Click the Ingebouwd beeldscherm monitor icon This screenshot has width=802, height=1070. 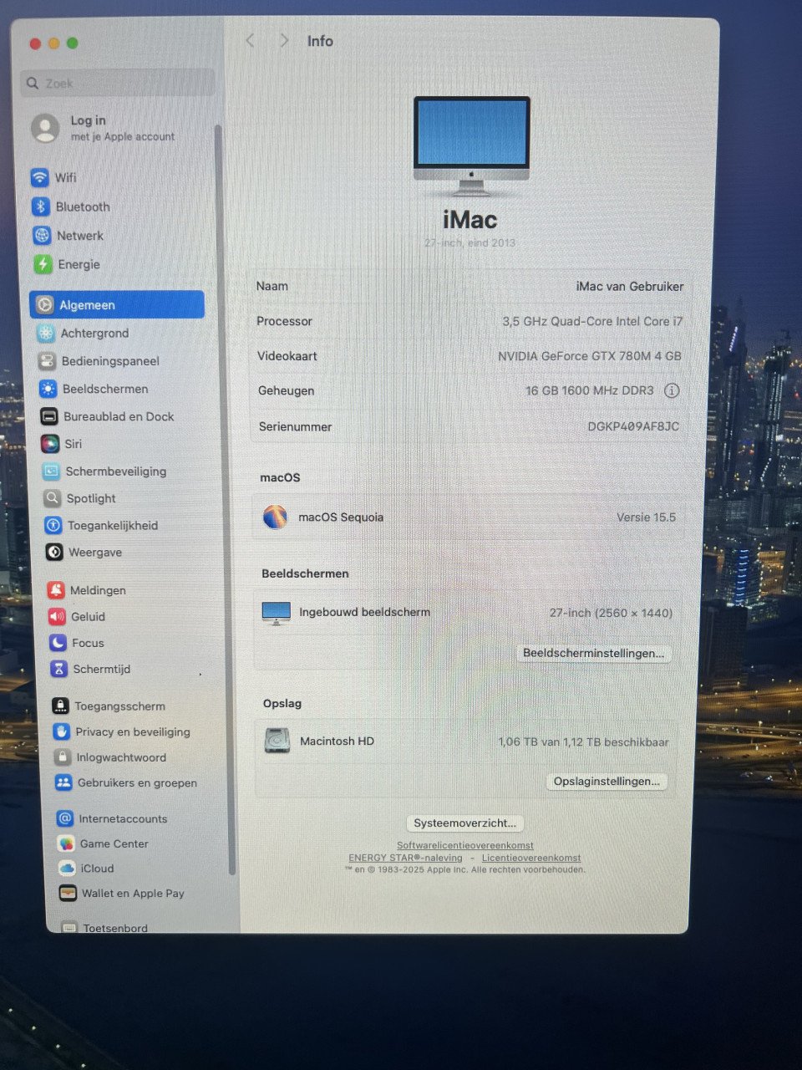276,613
